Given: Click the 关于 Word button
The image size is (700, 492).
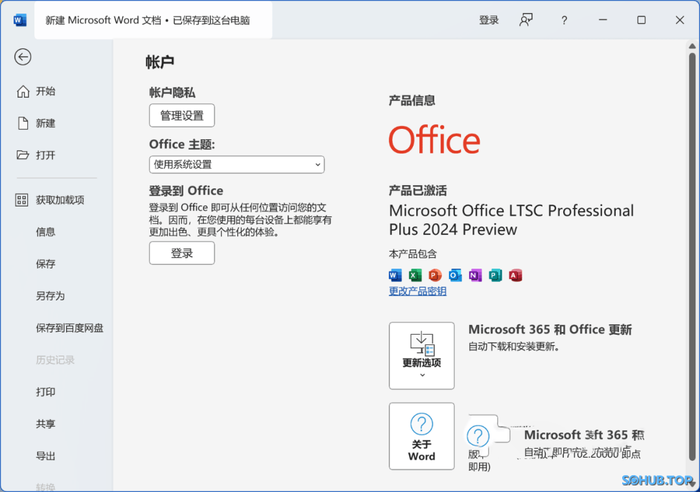Looking at the screenshot, I should (x=421, y=436).
